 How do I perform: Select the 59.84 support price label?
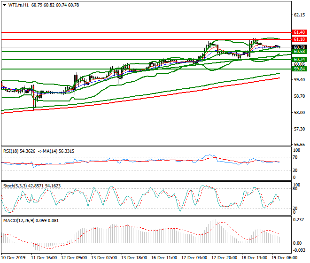pyautogui.click(x=299, y=69)
